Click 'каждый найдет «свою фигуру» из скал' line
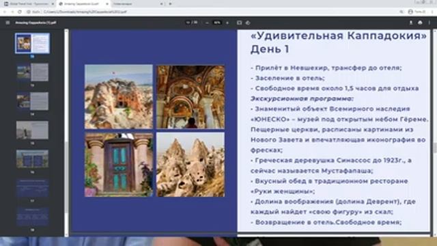Image resolution: width=437 pixels, height=246 pixels. 322,212
